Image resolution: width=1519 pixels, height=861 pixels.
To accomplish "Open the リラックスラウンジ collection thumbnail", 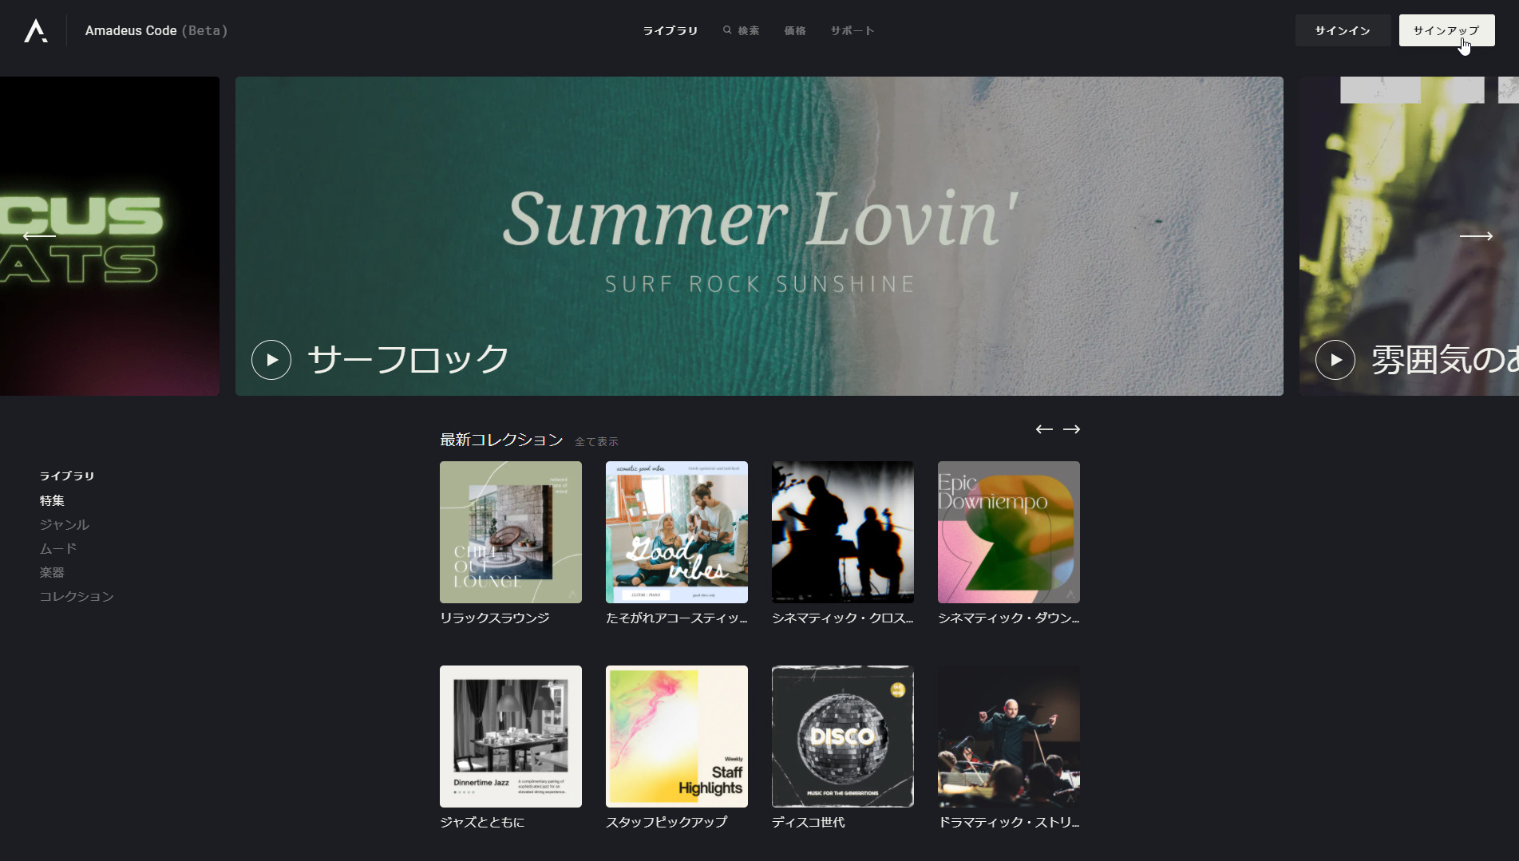I will (x=511, y=532).
